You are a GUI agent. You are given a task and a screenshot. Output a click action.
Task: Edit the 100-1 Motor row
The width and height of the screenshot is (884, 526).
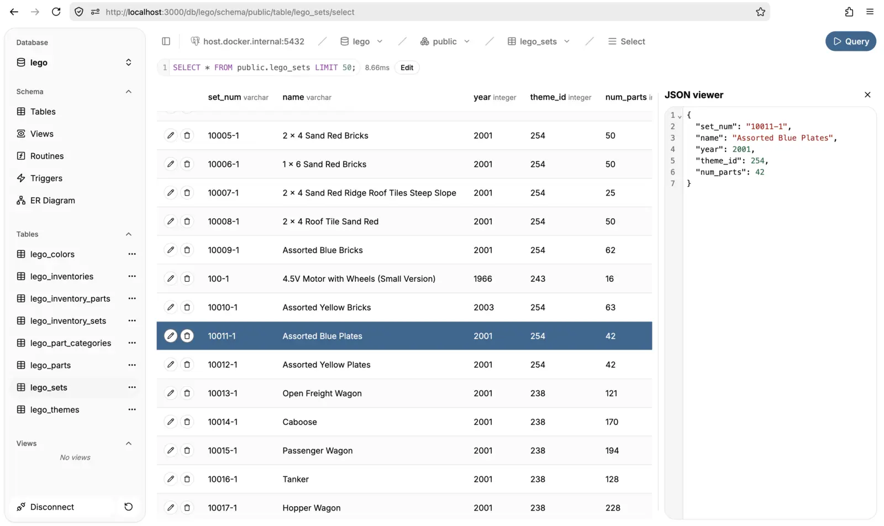coord(171,279)
